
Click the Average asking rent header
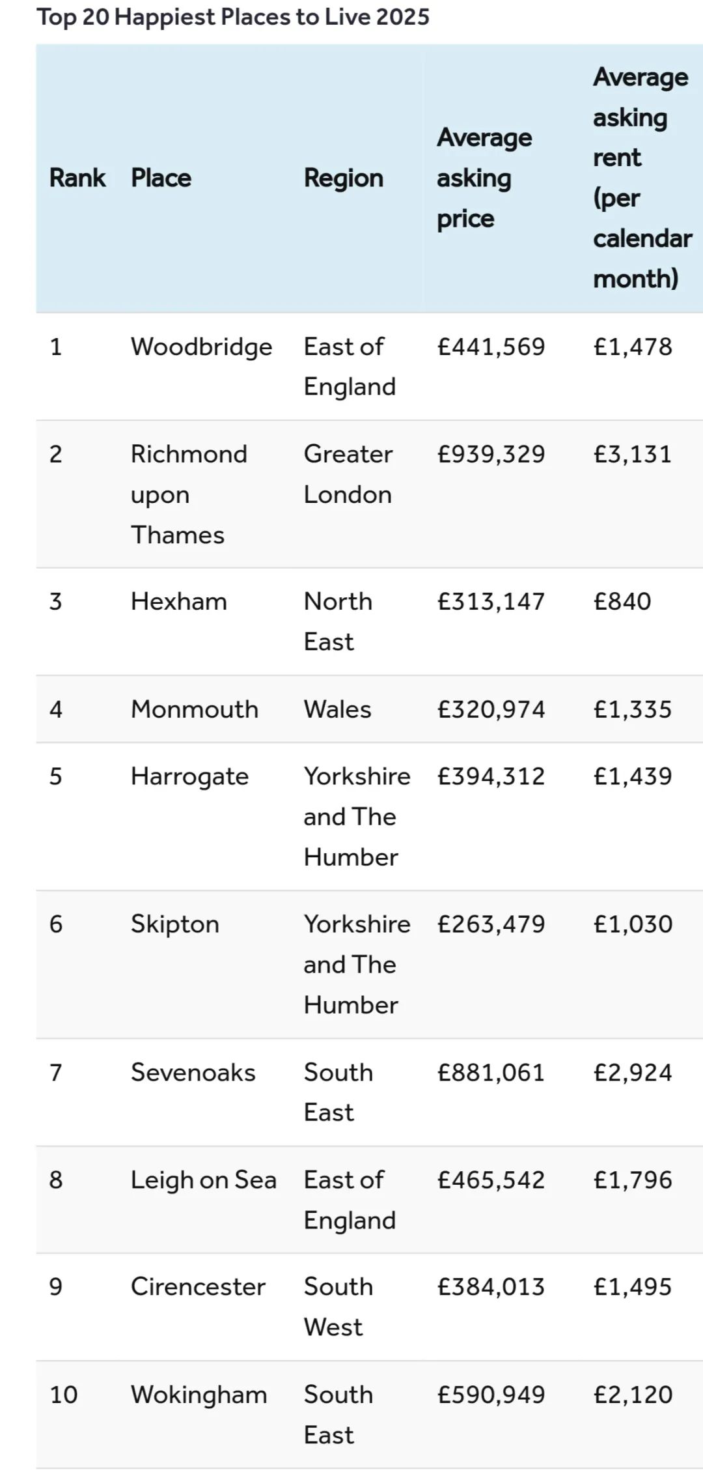click(642, 178)
